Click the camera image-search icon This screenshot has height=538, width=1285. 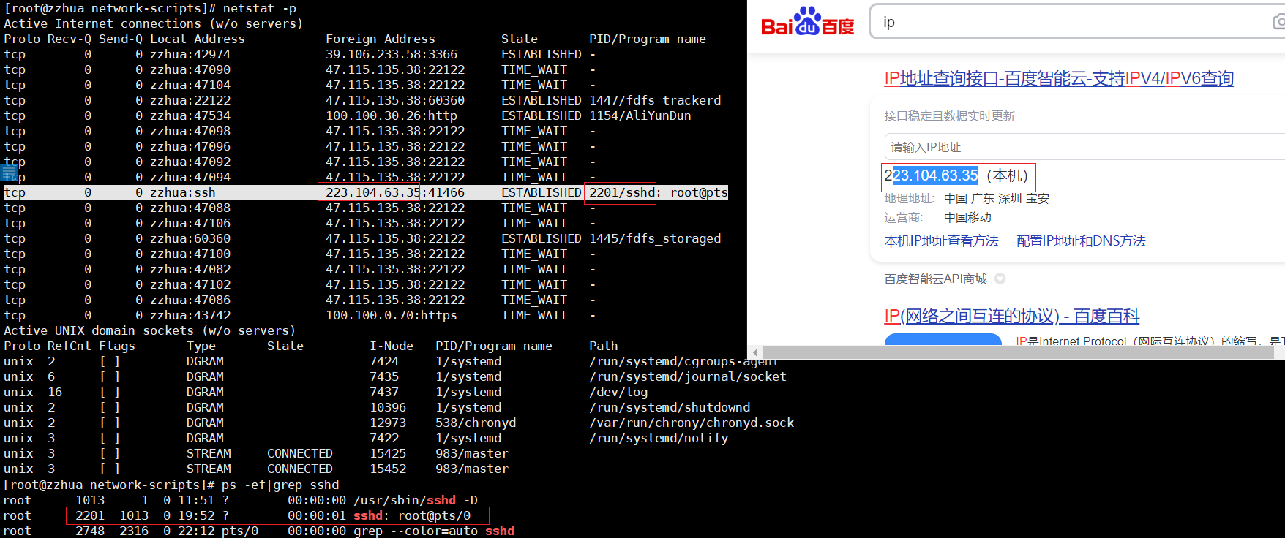click(1279, 22)
